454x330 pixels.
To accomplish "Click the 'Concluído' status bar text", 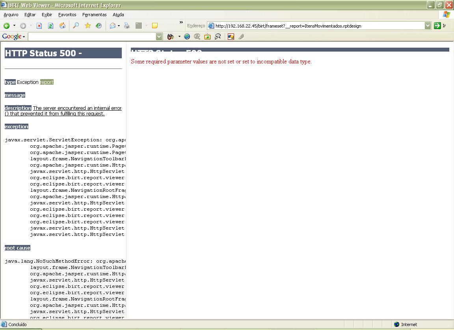I will (17, 324).
